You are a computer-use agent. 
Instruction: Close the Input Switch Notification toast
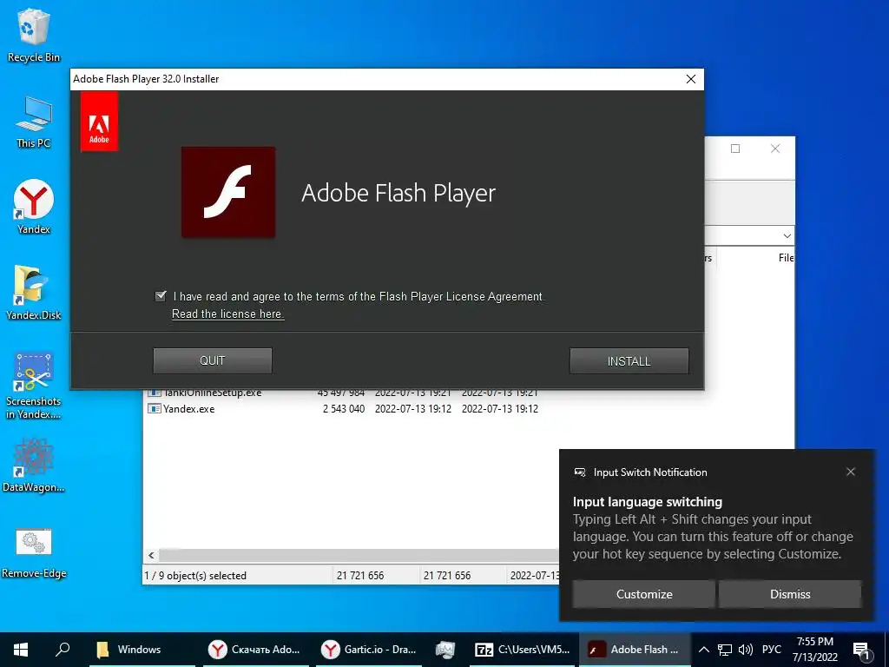coord(851,472)
